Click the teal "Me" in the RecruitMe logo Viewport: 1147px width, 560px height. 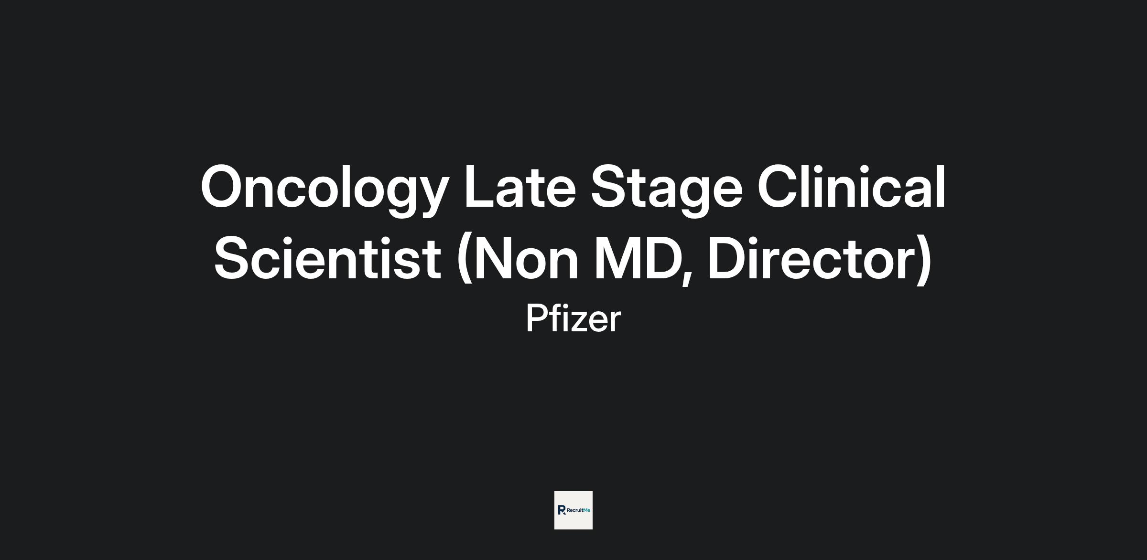point(587,510)
